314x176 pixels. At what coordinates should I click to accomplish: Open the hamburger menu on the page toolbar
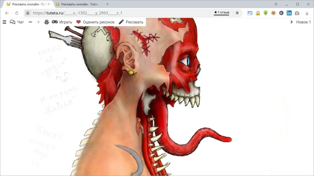(x=4, y=22)
